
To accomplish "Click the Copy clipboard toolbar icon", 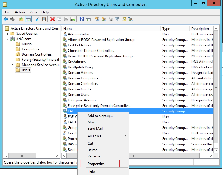I will (44, 19).
